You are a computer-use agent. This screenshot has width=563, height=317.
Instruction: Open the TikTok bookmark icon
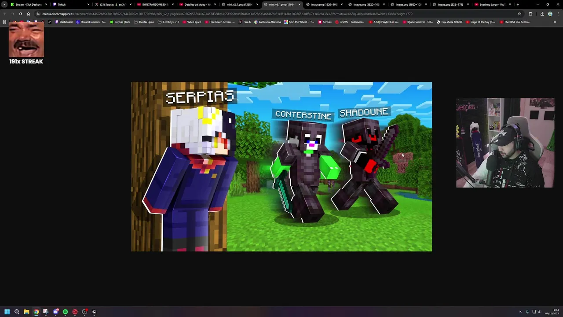click(49, 22)
